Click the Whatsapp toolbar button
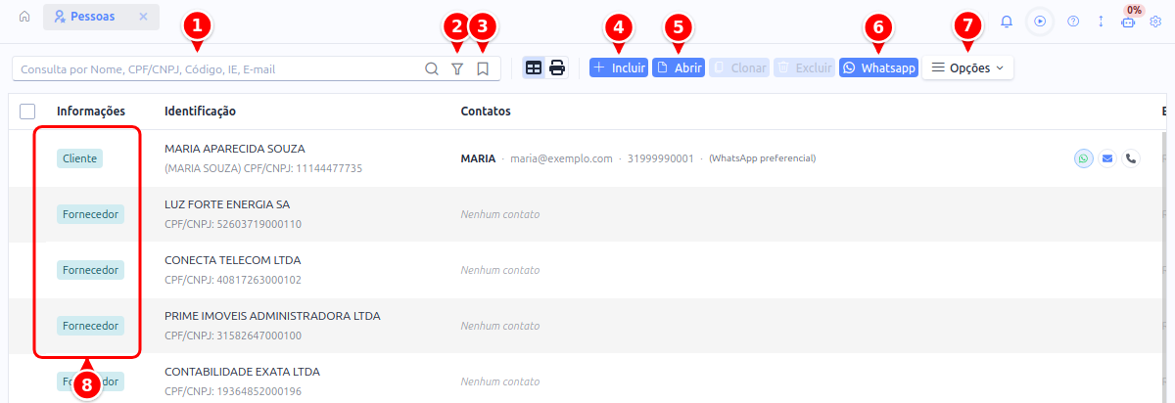Image resolution: width=1175 pixels, height=403 pixels. (x=878, y=68)
